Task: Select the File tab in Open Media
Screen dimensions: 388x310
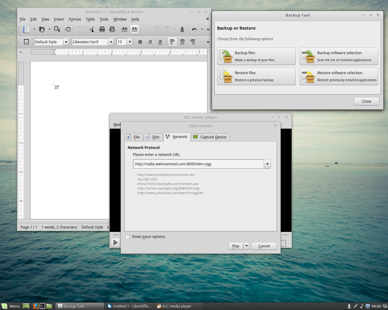Action: click(x=133, y=137)
